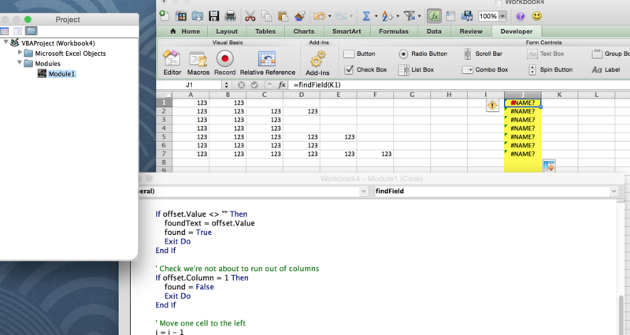This screenshot has height=335, width=630.
Task: Open the Tables ribbon tab
Action: (265, 32)
